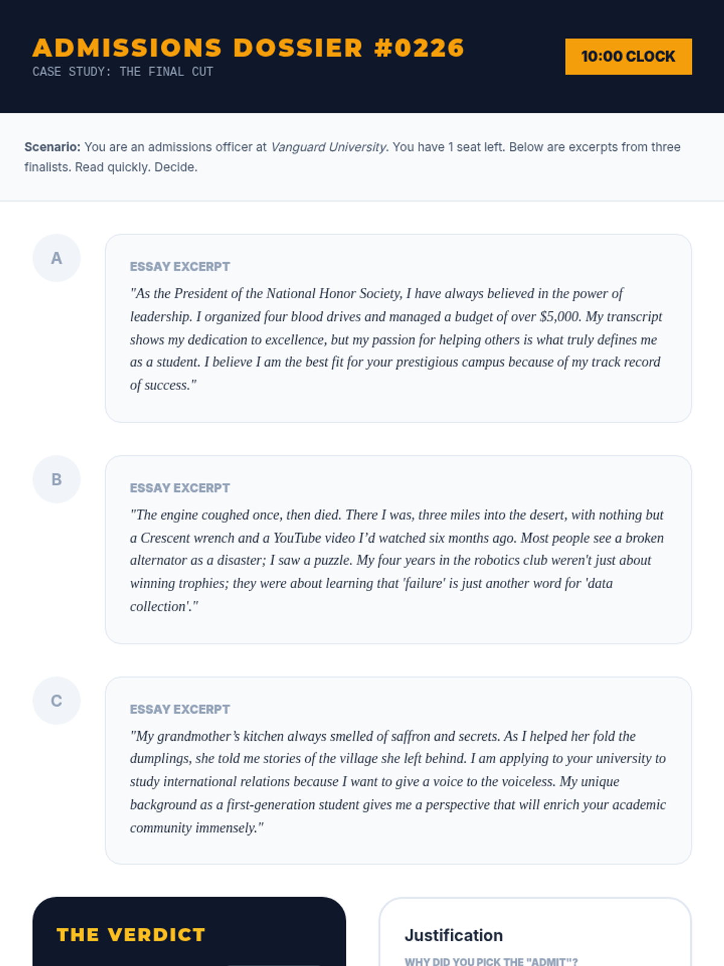Select the candidate C circle badge
Image resolution: width=724 pixels, height=966 pixels.
click(57, 701)
